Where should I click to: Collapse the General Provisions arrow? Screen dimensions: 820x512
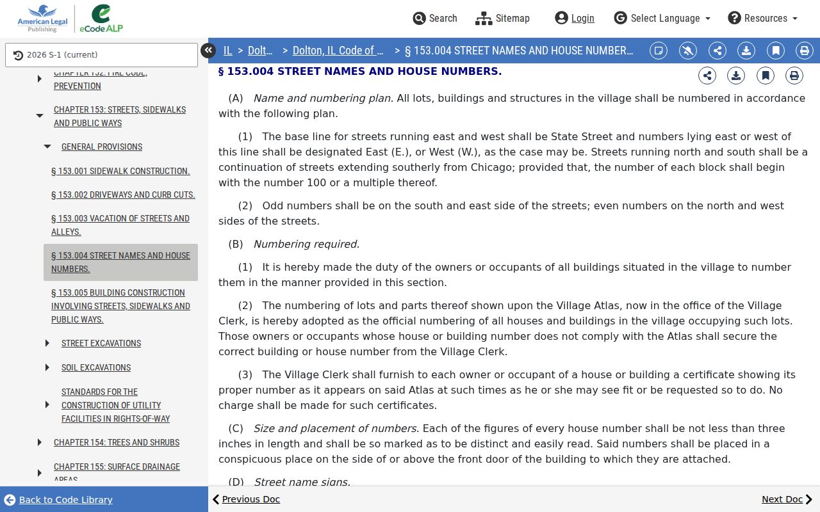[x=47, y=147]
